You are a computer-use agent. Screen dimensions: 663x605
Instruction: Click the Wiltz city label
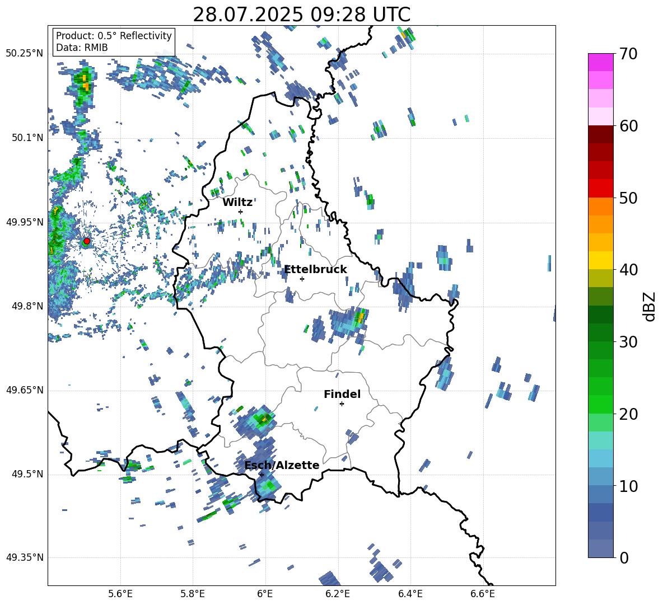pyautogui.click(x=237, y=203)
